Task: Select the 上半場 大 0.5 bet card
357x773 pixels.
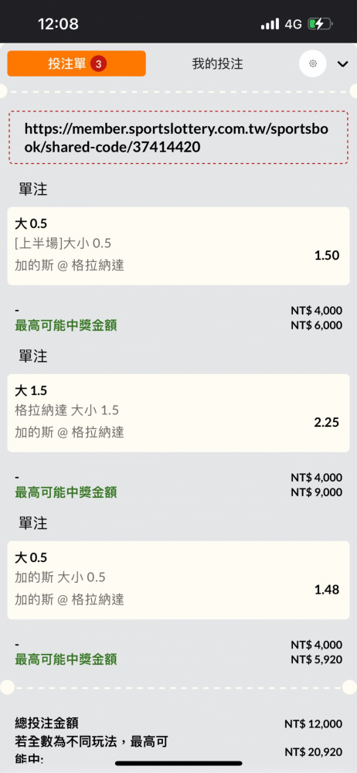Action: coord(178,246)
